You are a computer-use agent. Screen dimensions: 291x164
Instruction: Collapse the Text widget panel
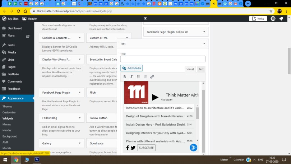tap(204, 43)
